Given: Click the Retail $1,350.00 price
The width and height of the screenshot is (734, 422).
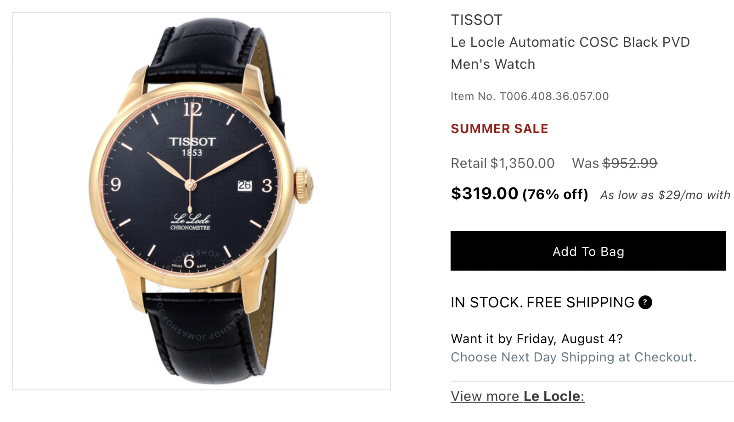Looking at the screenshot, I should (503, 163).
